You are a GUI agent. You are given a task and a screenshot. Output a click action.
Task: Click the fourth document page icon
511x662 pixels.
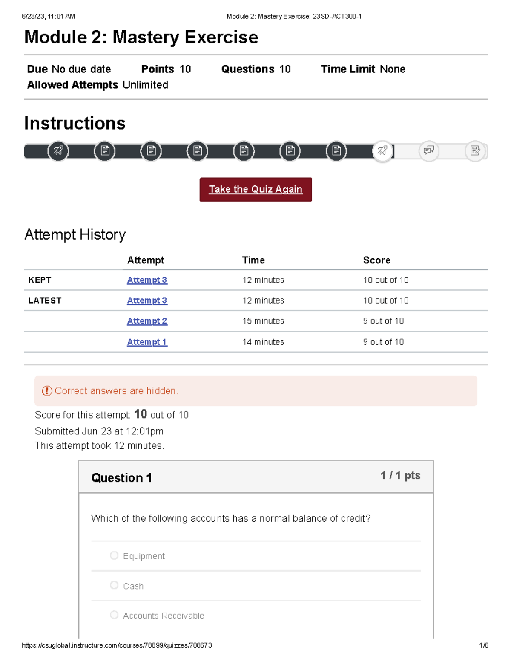(x=244, y=151)
